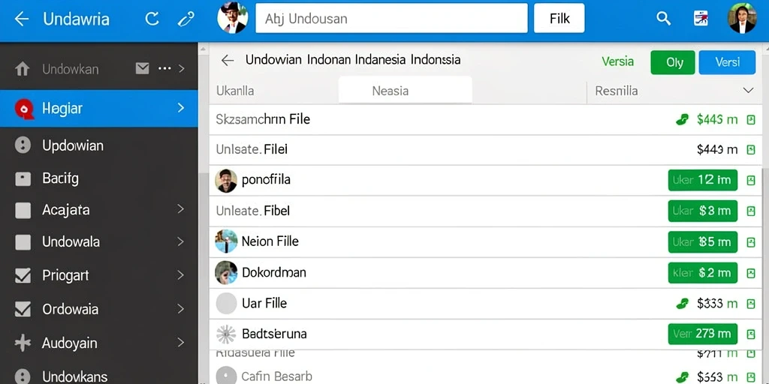Click the back arrow beside Undawria

pyautogui.click(x=22, y=19)
